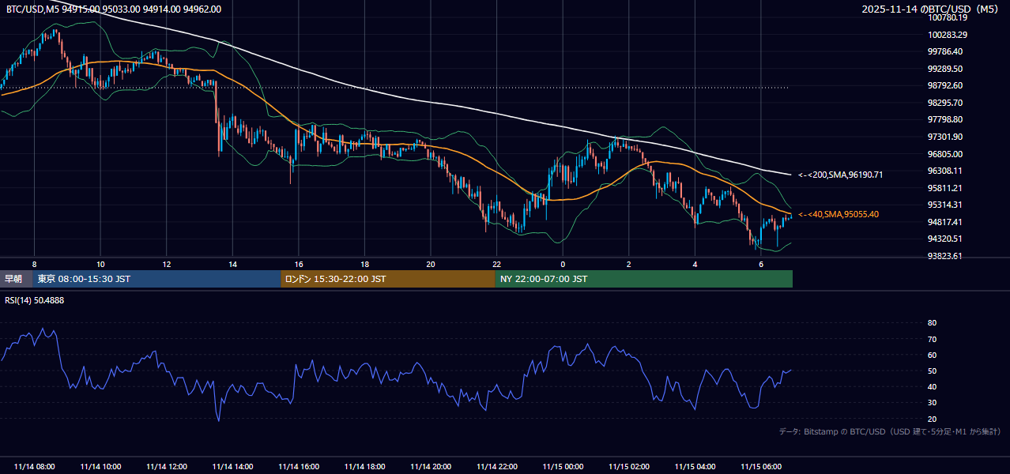This screenshot has height=474, width=1010.
Task: Select the 早朝 session block
Action: pyautogui.click(x=17, y=279)
